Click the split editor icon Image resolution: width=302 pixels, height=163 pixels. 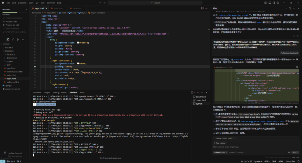coord(202,8)
